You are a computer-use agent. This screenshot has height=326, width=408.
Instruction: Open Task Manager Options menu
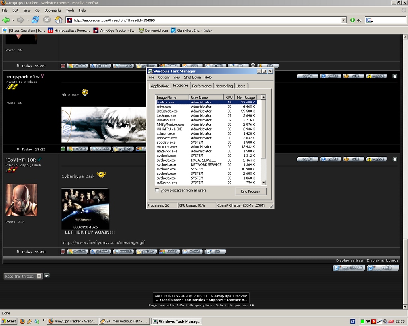pyautogui.click(x=164, y=78)
